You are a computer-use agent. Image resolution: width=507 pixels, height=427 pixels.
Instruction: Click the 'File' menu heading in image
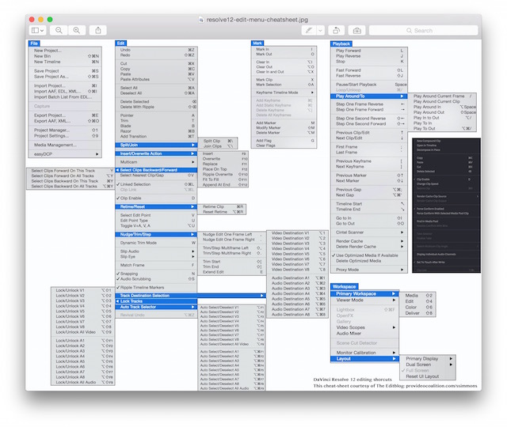click(x=34, y=43)
